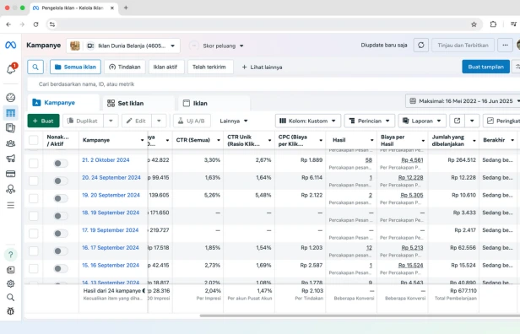Select the Tindakan filter
Screen dimensions: 520x334
click(x=125, y=67)
